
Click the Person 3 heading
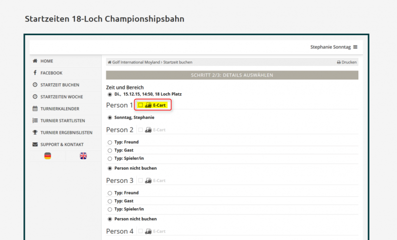120,180
